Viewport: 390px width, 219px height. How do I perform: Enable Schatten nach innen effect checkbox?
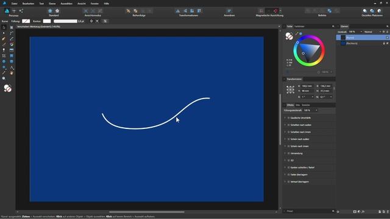288,132
